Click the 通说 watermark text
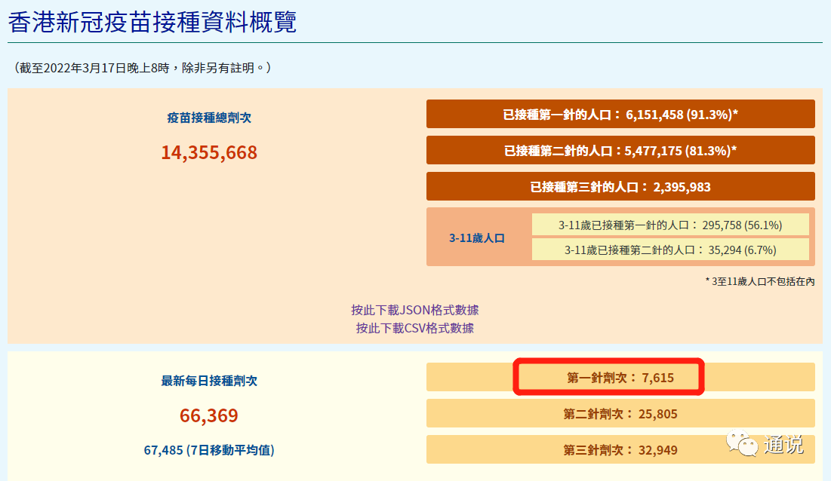831x481 pixels. click(783, 444)
